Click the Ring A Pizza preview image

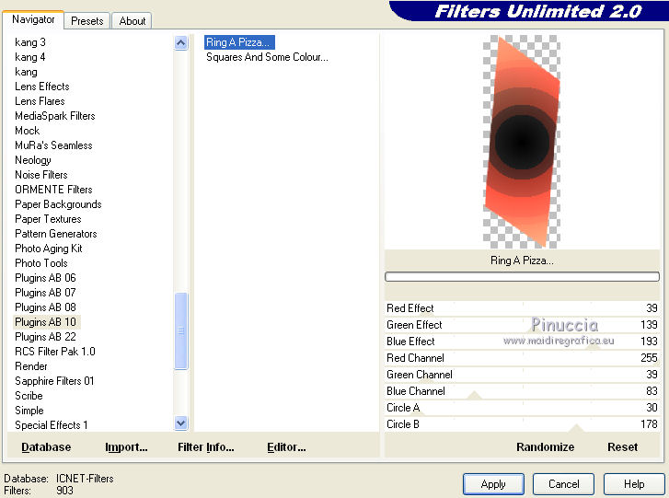pyautogui.click(x=522, y=142)
